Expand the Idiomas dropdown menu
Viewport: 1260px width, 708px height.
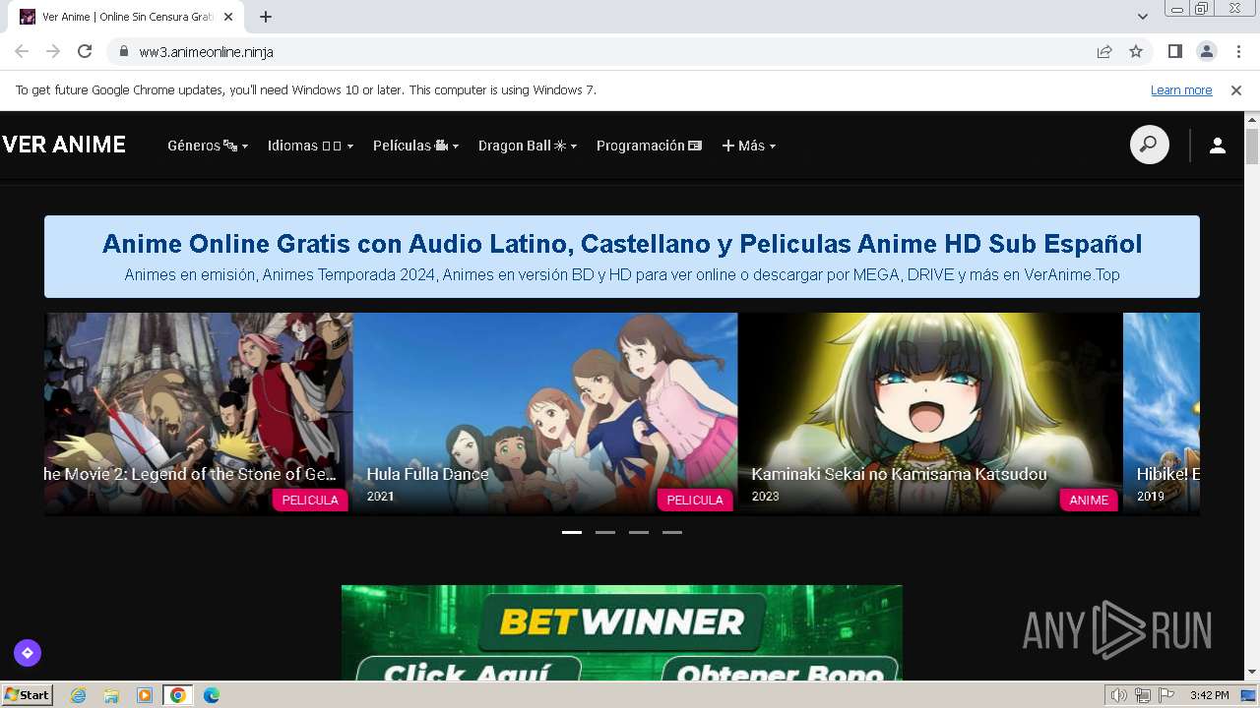coord(310,146)
